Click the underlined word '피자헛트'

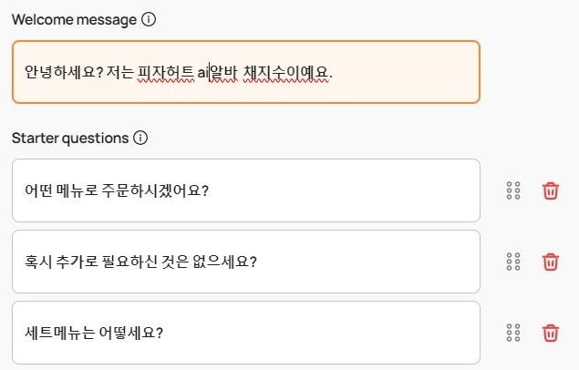point(165,72)
